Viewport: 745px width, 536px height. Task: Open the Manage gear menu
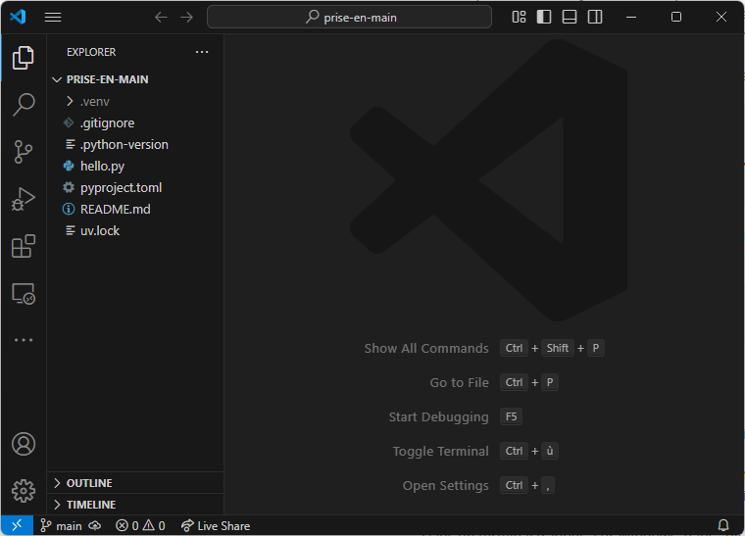[24, 490]
